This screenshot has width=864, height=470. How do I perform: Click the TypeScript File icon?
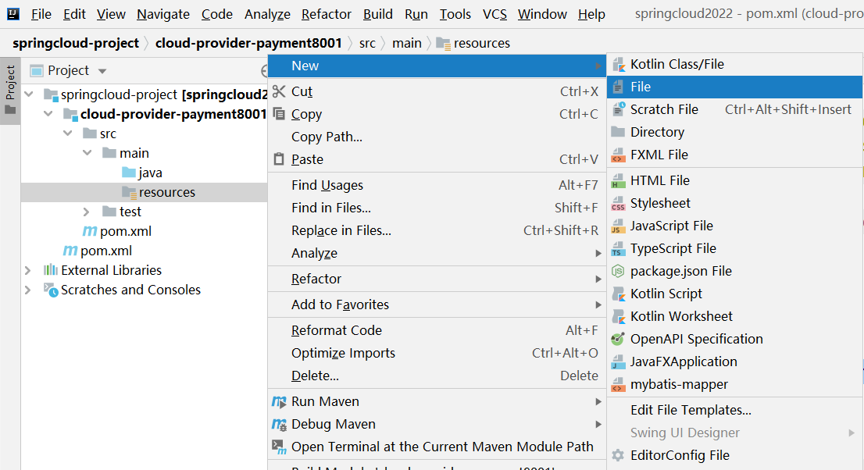pos(618,248)
